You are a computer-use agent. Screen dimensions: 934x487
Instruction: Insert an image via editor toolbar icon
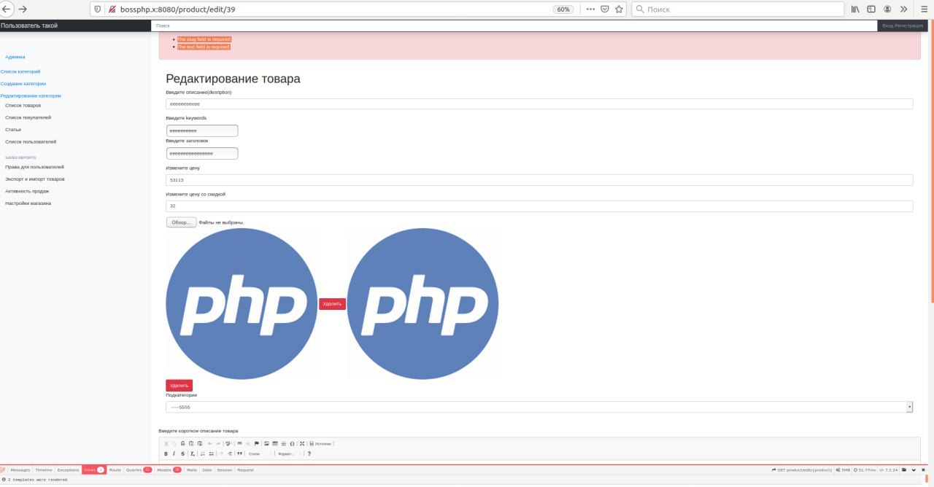pos(266,443)
